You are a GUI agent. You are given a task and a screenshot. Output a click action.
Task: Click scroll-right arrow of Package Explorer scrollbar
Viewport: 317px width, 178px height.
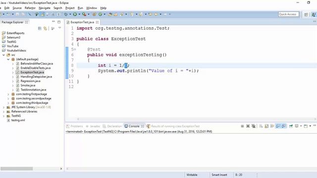tap(61, 169)
